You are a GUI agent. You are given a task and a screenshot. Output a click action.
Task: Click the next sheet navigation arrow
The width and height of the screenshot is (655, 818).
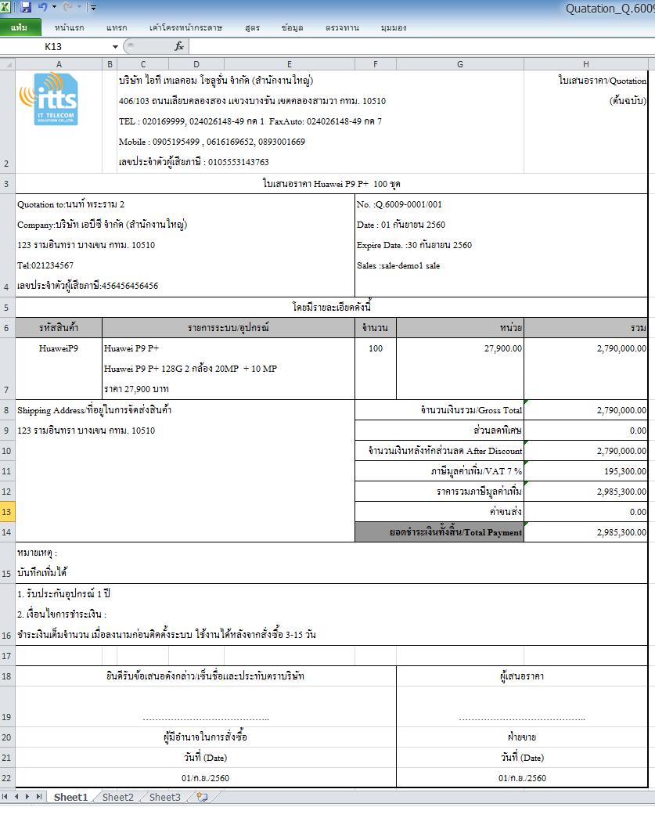[27, 797]
